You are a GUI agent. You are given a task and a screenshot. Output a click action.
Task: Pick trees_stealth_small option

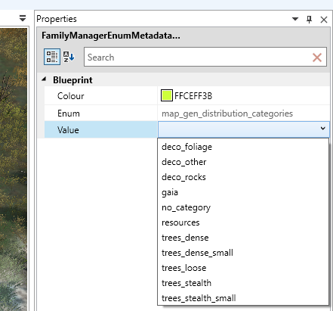pos(243,298)
